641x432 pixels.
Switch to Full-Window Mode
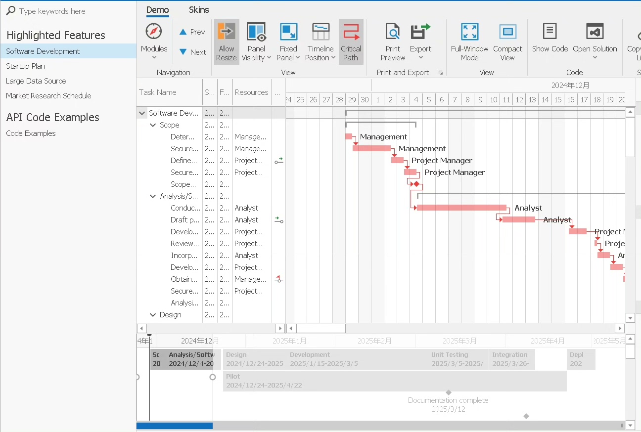point(469,32)
